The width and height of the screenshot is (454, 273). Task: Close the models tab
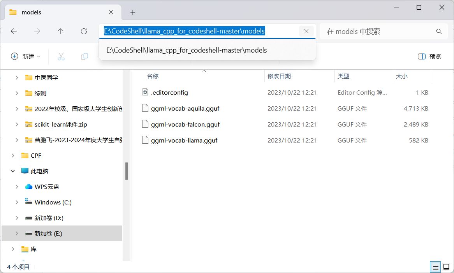[x=111, y=12]
